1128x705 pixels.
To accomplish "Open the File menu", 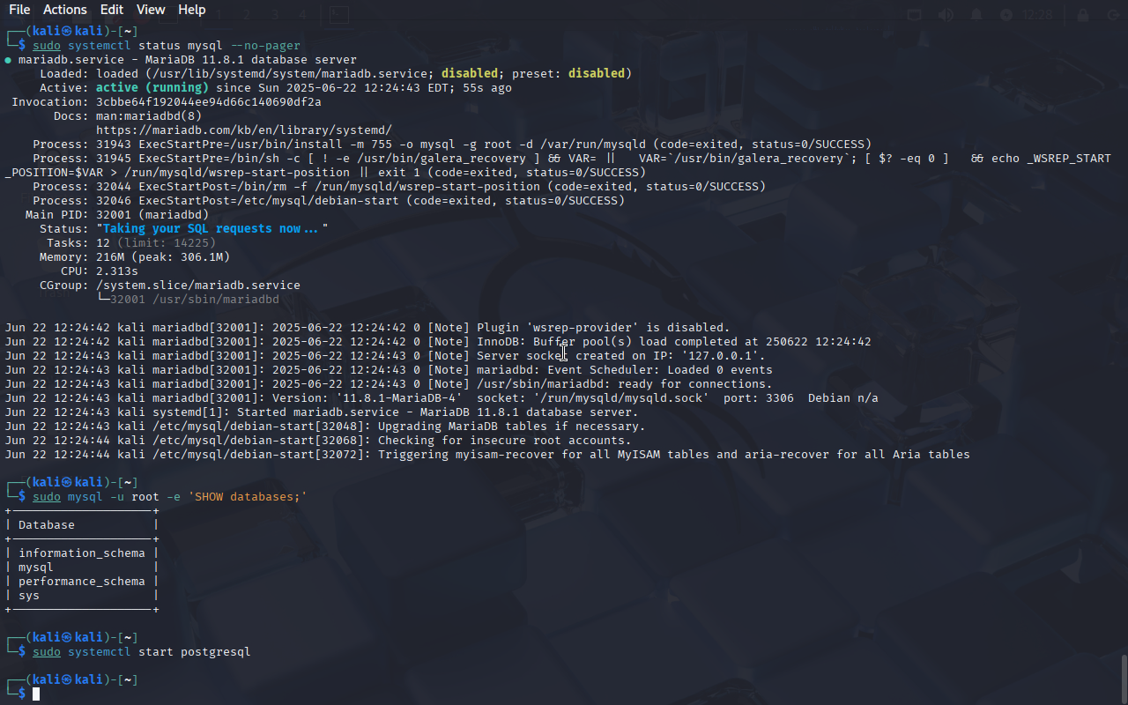I will [19, 10].
